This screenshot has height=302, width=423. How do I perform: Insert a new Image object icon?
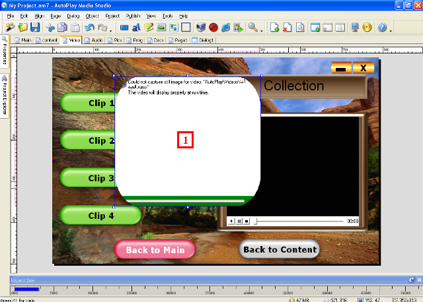point(161,28)
